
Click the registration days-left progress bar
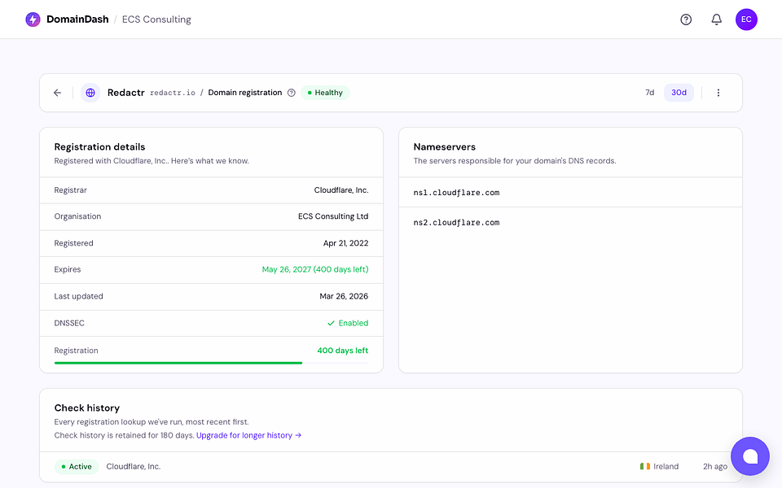212,363
